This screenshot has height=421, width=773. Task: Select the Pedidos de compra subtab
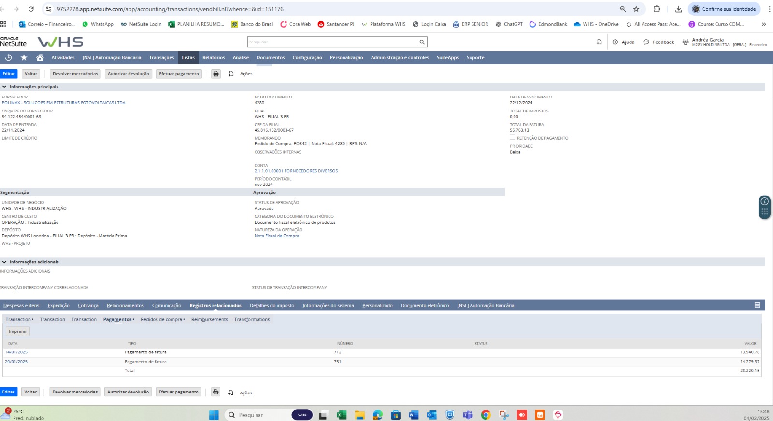tap(161, 320)
